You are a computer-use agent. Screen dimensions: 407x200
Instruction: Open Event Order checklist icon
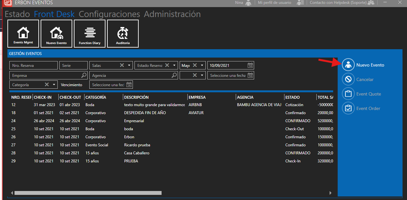tap(348, 108)
